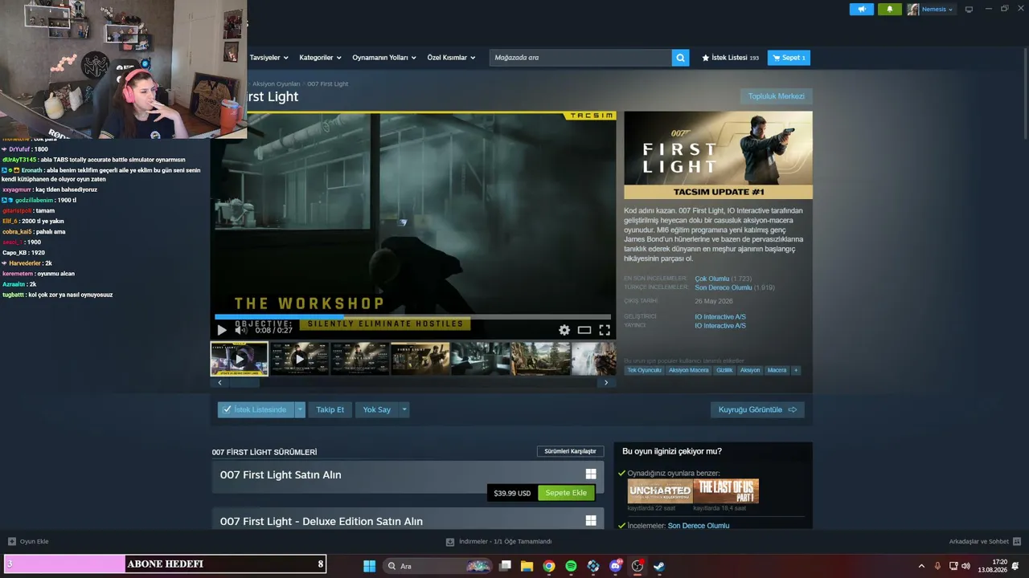The width and height of the screenshot is (1029, 578).
Task: Click the Aksiyon Oyunları breadcrumb
Action: 276,83
